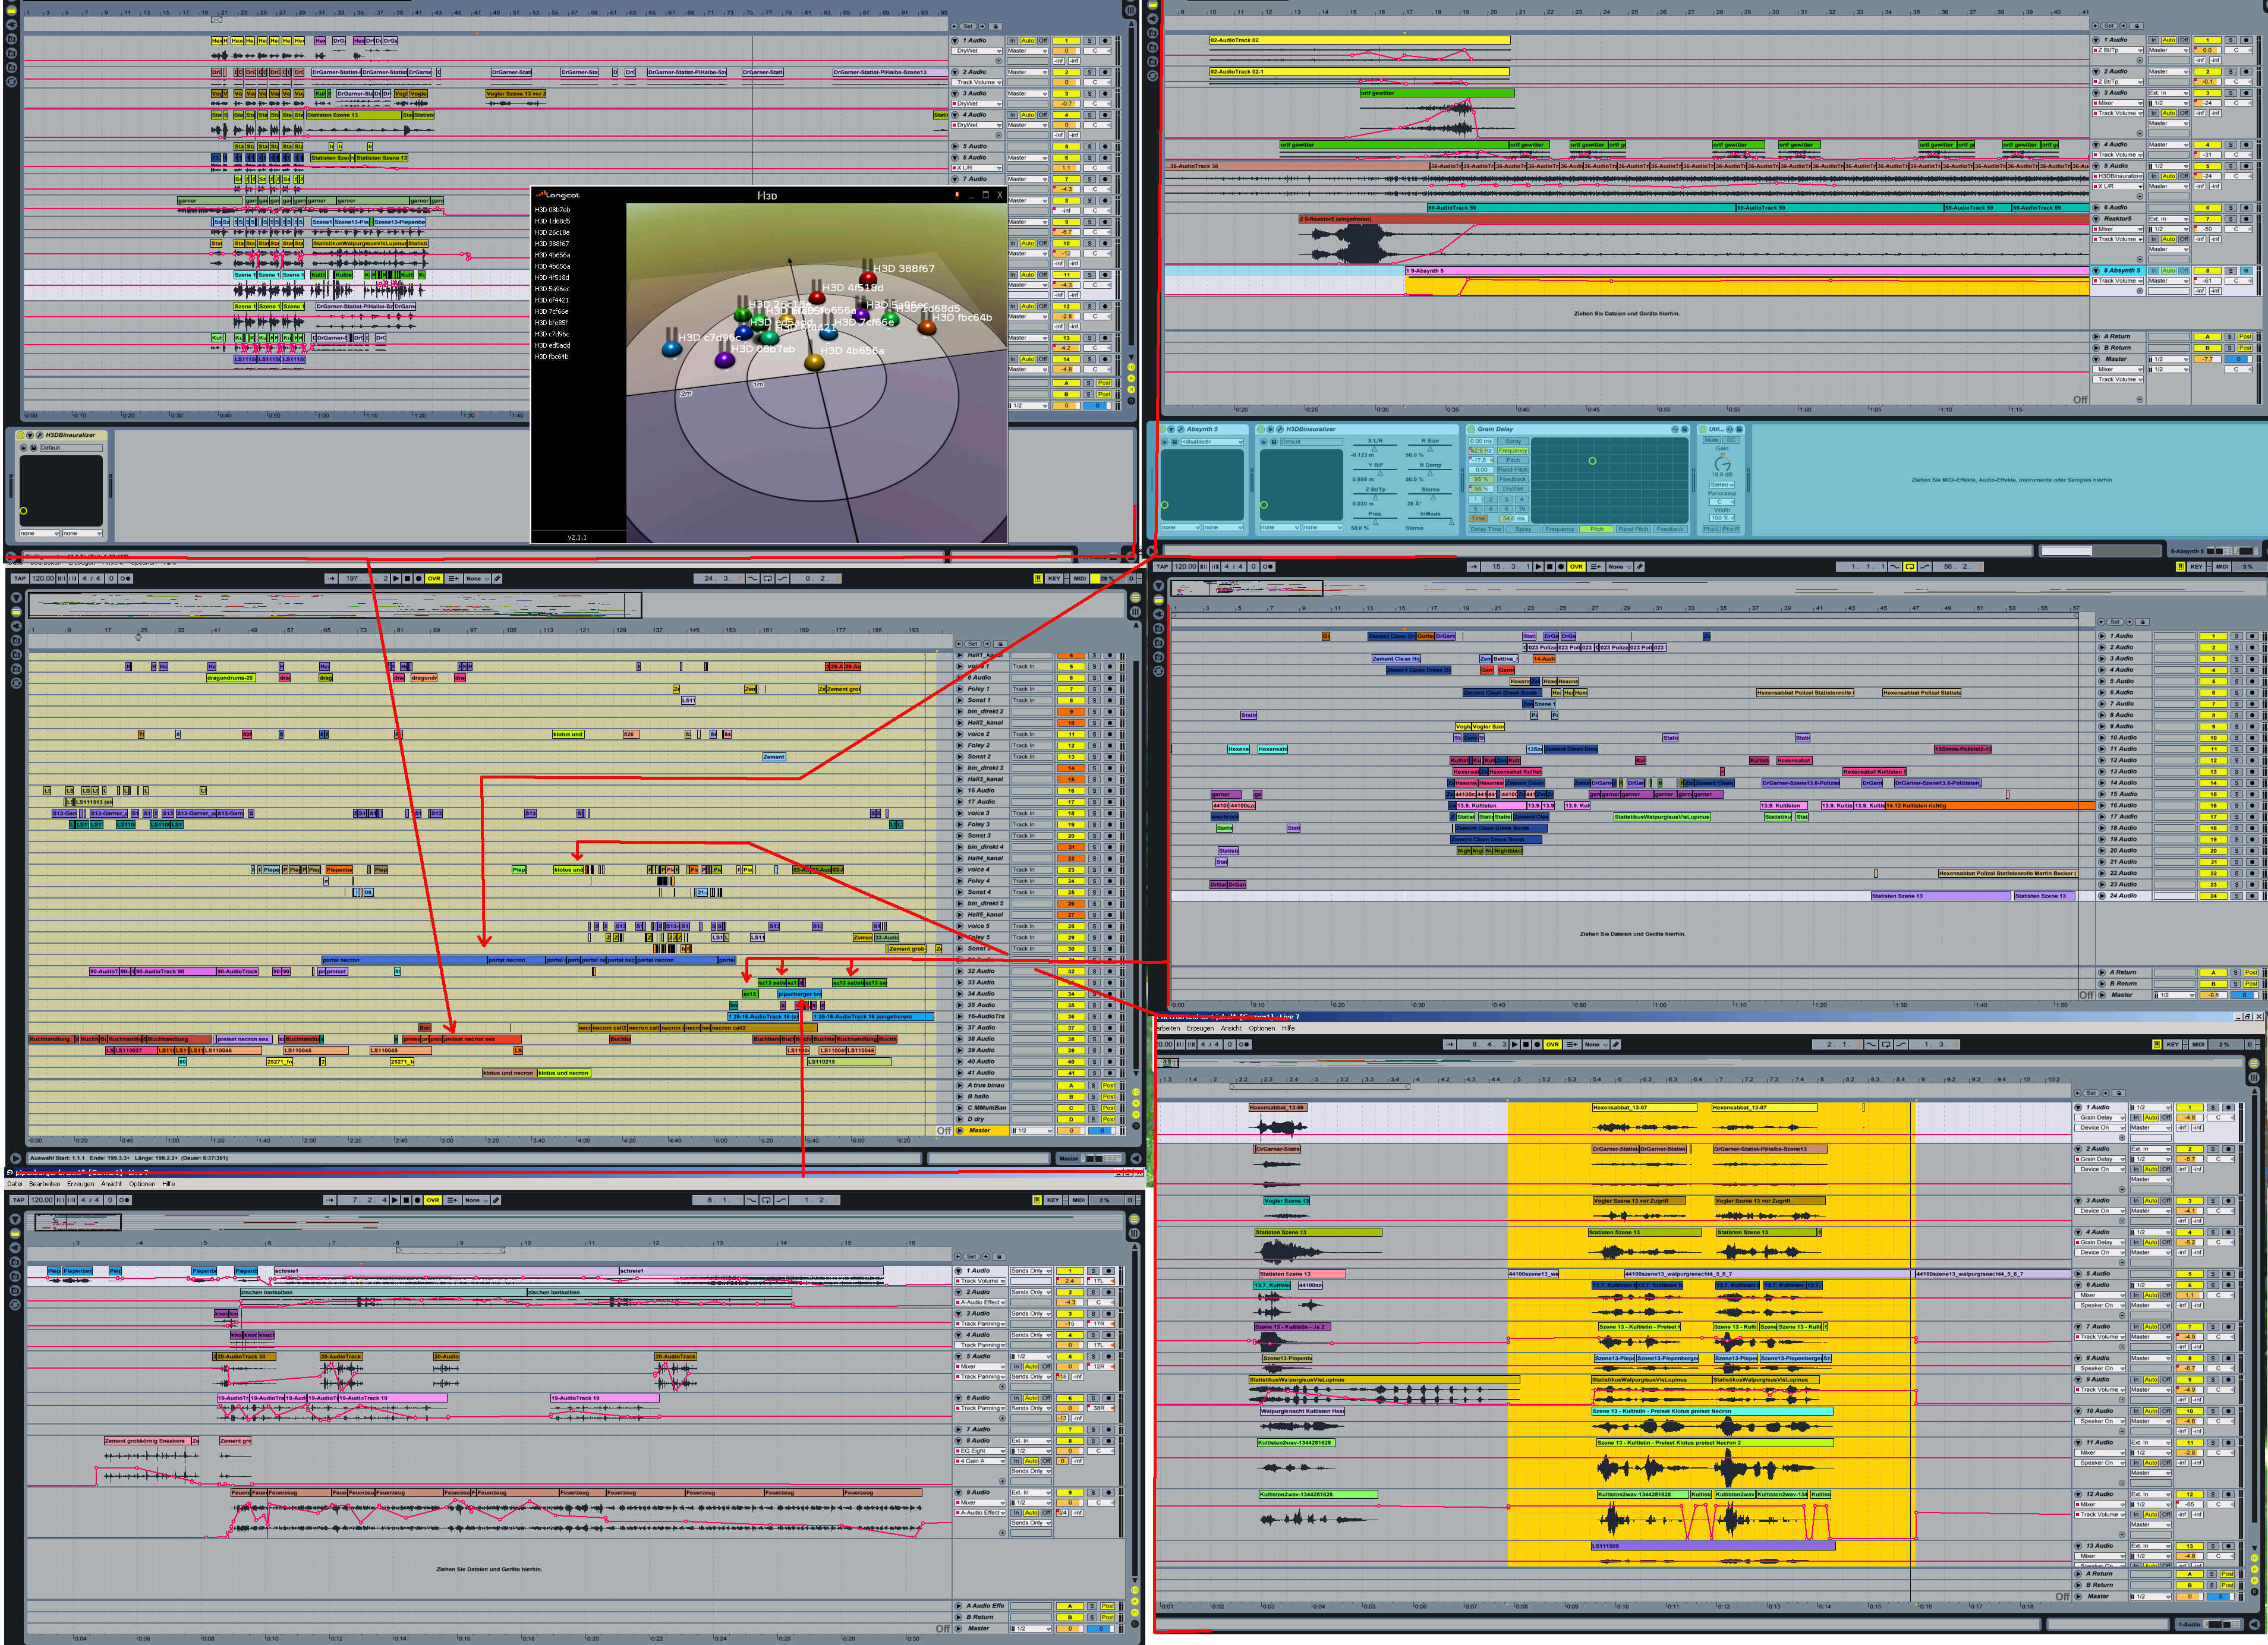Open quantization menu None in bottom-left window
This screenshot has width=2268, height=1645.
click(477, 1200)
